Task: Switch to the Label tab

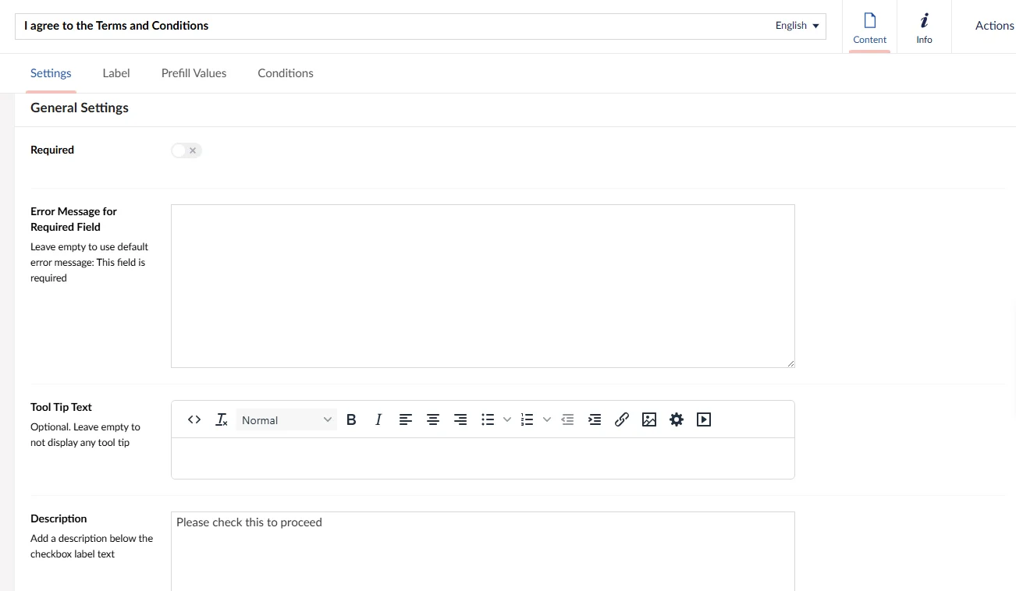Action: pyautogui.click(x=116, y=73)
